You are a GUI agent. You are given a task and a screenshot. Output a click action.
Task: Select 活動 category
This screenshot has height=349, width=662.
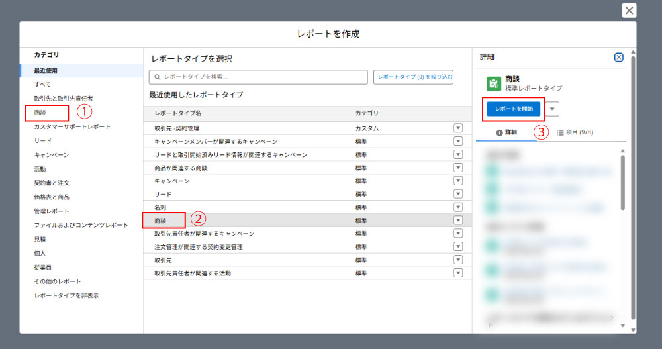click(x=40, y=169)
